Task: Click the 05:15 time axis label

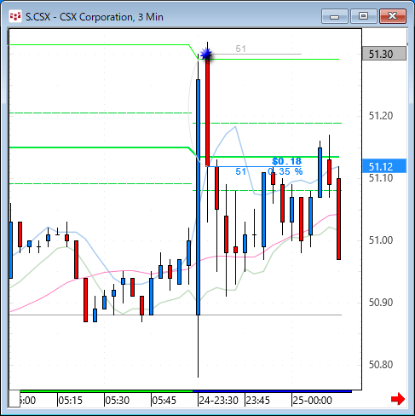Action: (70, 401)
